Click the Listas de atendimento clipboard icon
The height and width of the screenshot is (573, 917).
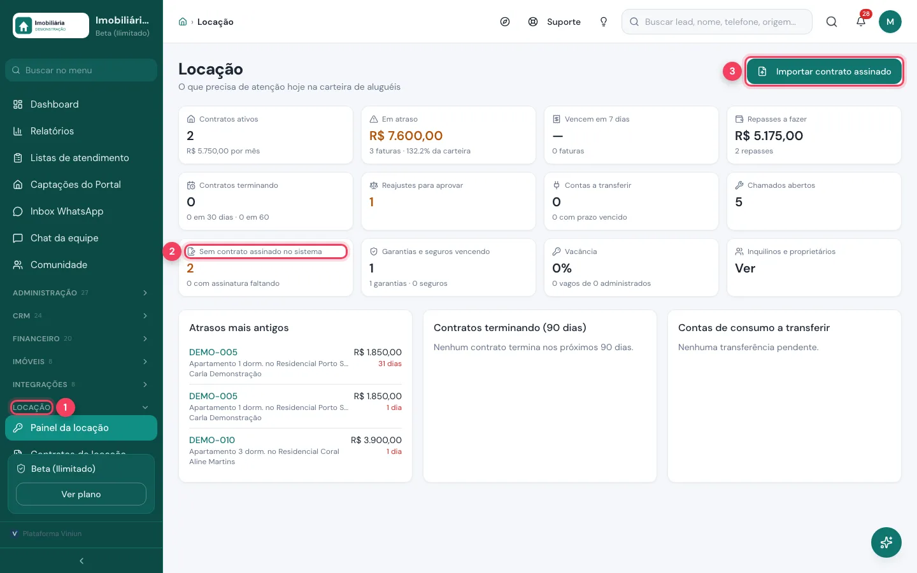[18, 158]
